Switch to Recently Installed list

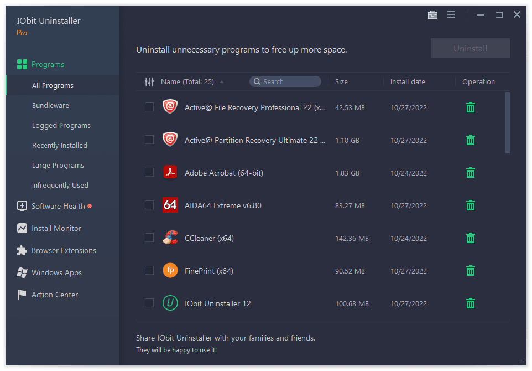pos(60,146)
